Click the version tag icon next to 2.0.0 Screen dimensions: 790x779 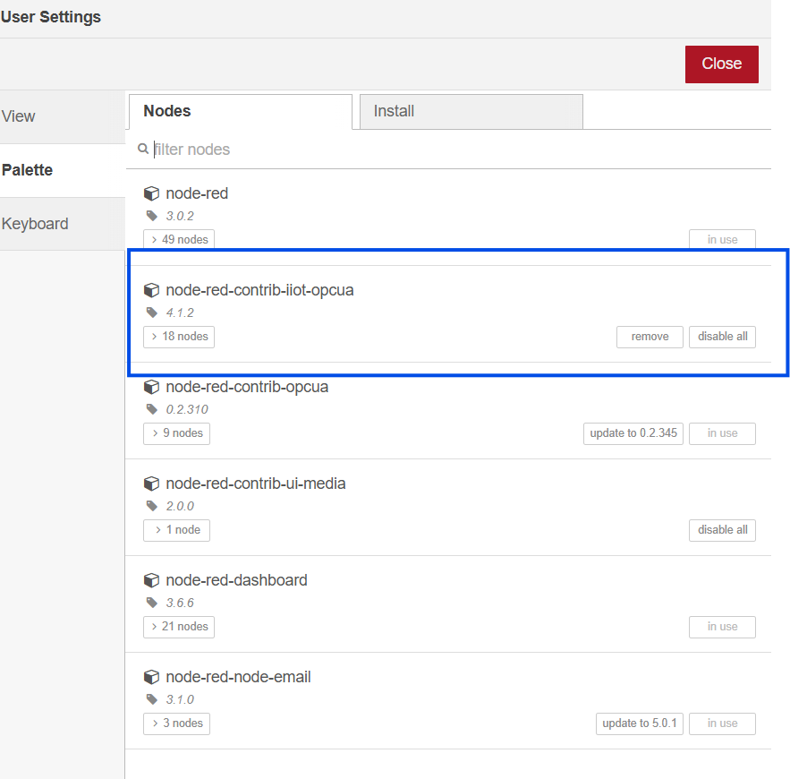pyautogui.click(x=152, y=506)
